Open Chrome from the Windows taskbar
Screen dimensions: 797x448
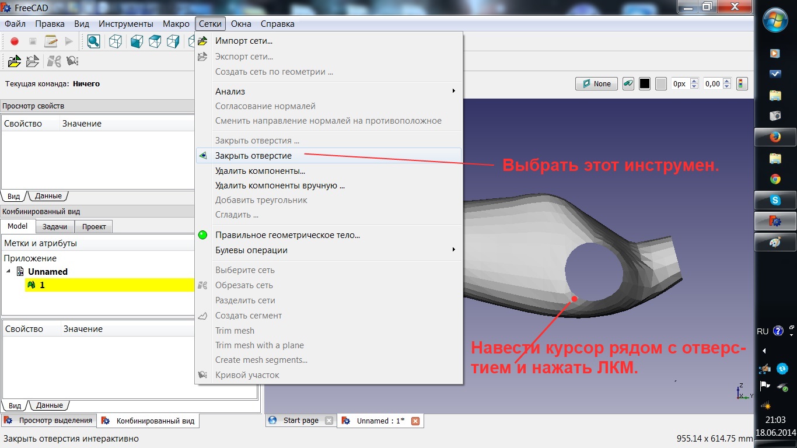(x=775, y=179)
